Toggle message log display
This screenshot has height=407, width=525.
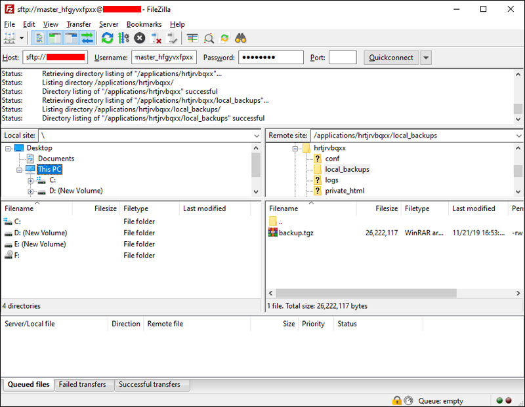tap(39, 38)
